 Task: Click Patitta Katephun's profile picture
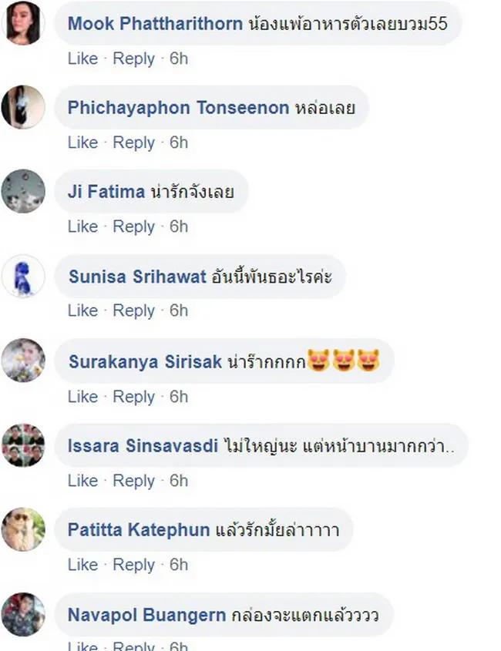(23, 529)
